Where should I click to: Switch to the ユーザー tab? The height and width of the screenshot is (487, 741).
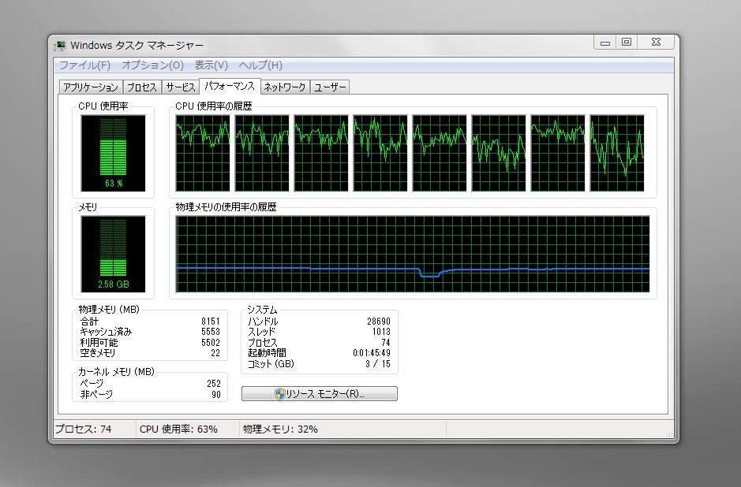(330, 87)
